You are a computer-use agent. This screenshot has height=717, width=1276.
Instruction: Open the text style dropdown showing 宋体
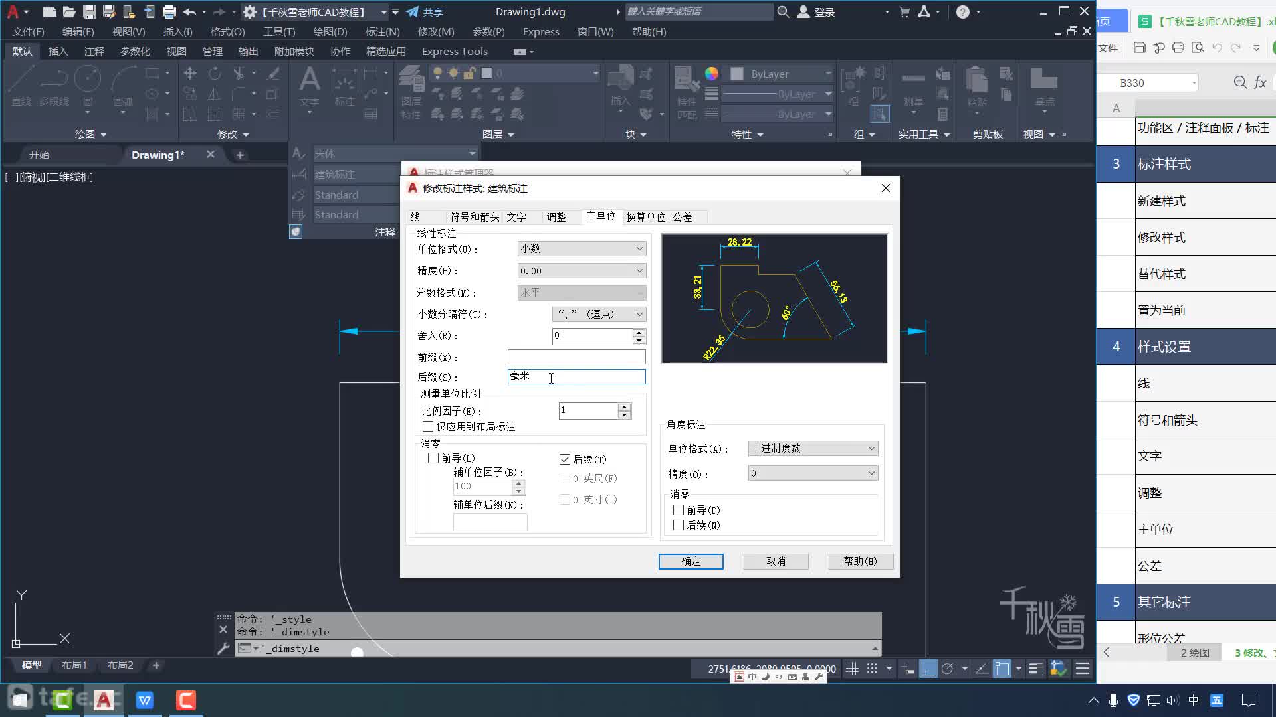(395, 153)
